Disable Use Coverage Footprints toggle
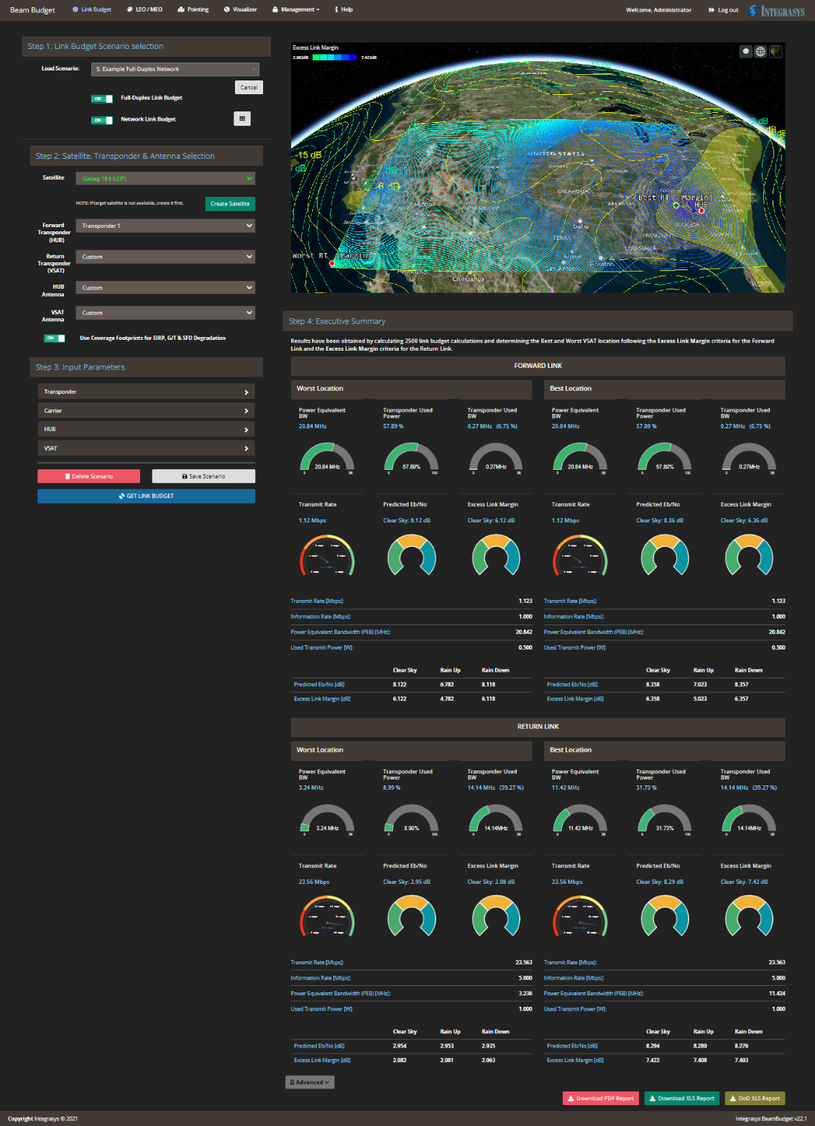 coord(55,338)
